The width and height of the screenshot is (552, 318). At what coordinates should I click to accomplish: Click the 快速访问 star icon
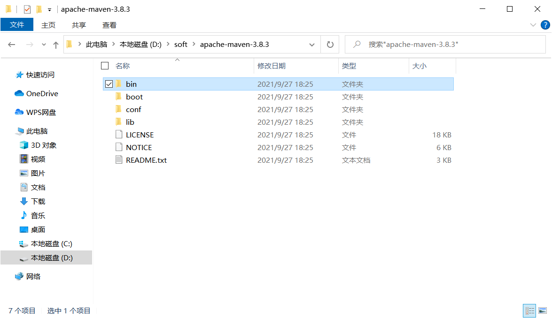pyautogui.click(x=20, y=75)
